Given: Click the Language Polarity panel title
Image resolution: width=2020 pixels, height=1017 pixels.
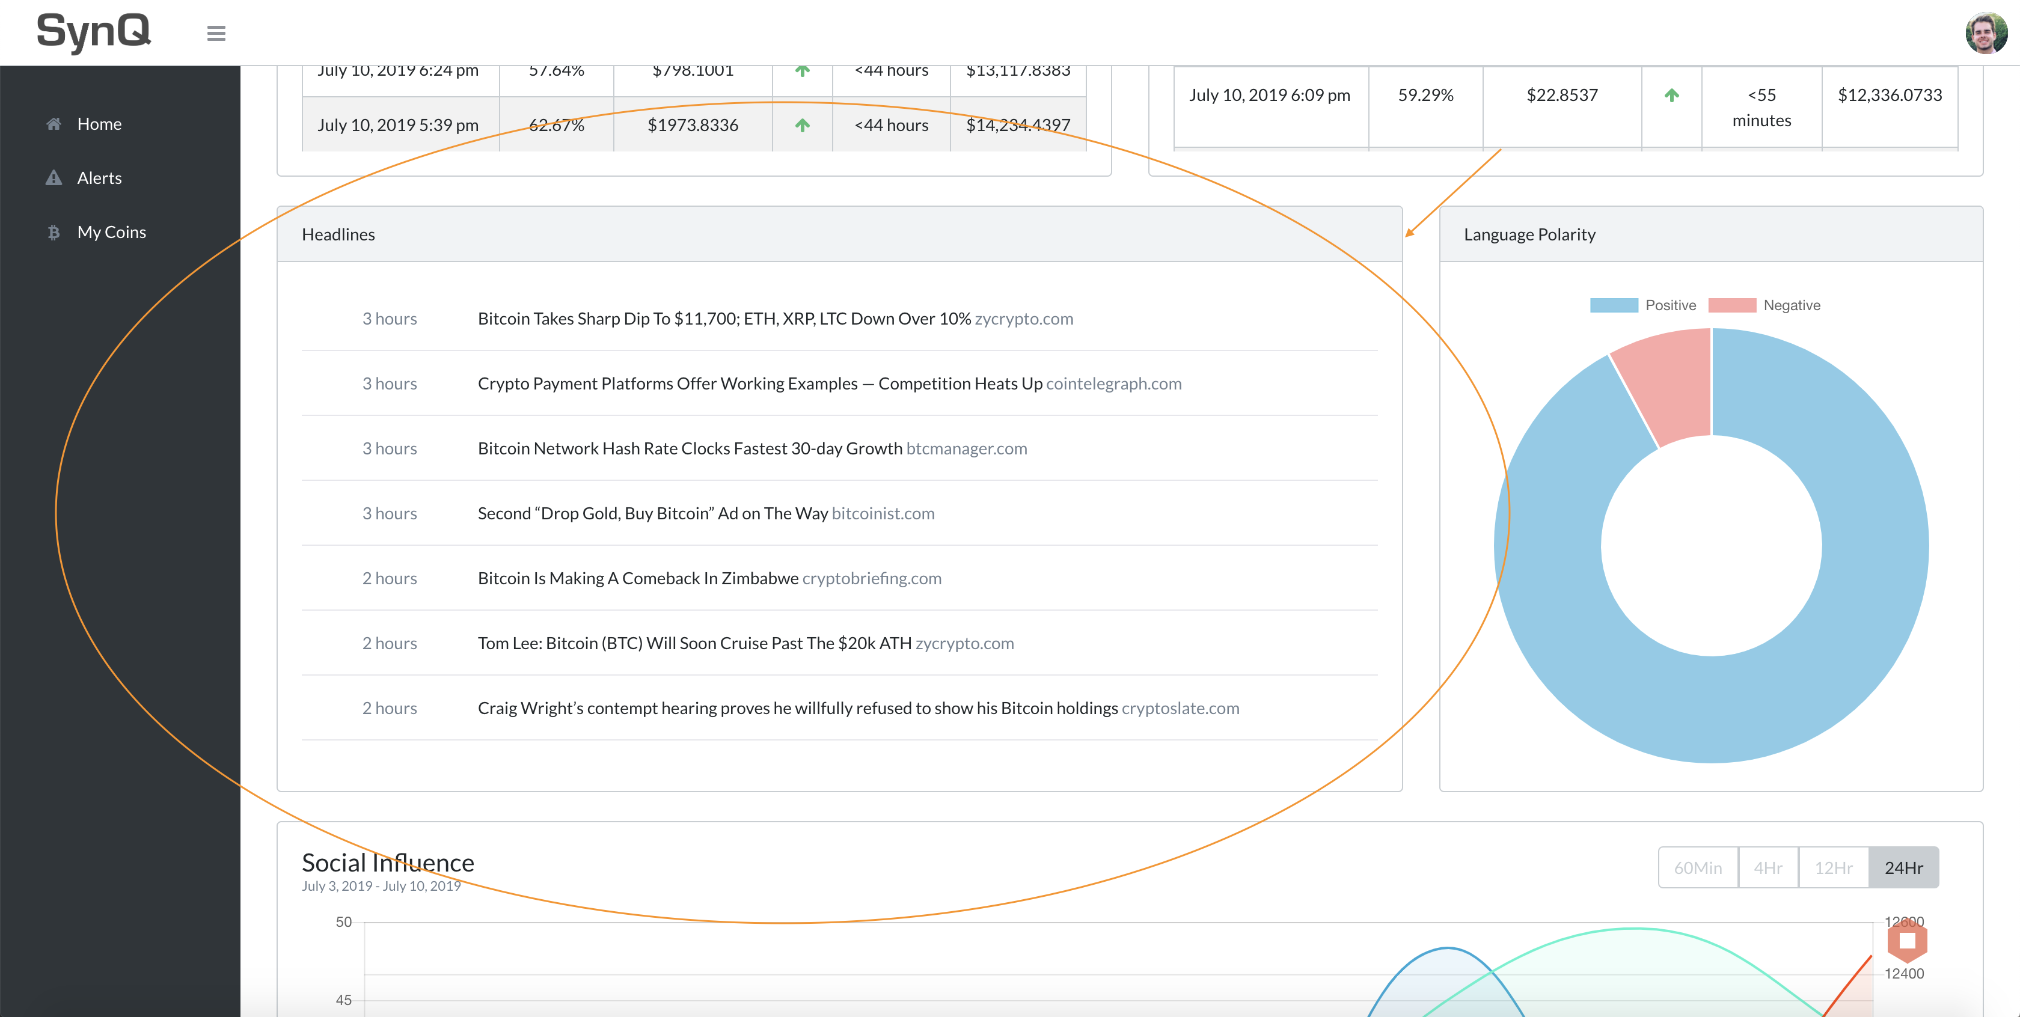Looking at the screenshot, I should [x=1529, y=234].
